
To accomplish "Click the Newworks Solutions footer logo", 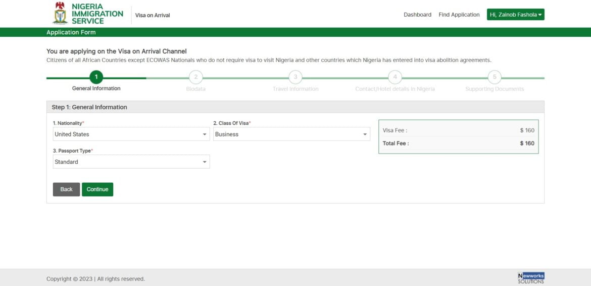I will click(x=531, y=278).
